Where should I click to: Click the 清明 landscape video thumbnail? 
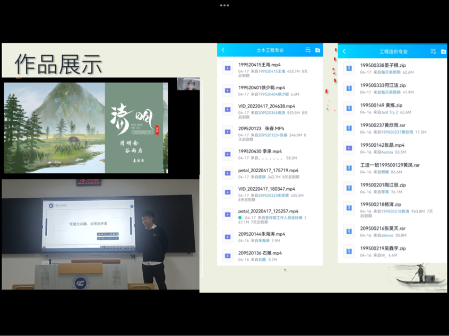[85, 128]
